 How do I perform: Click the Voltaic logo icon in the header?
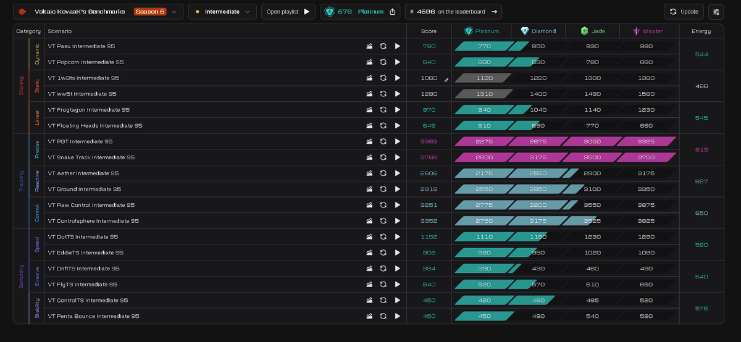22,12
